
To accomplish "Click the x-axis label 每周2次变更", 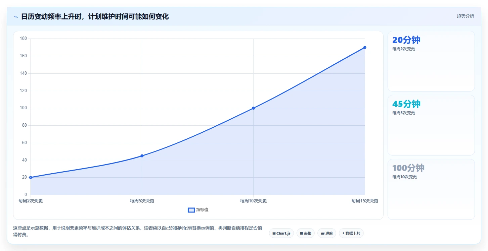I will click(31, 201).
